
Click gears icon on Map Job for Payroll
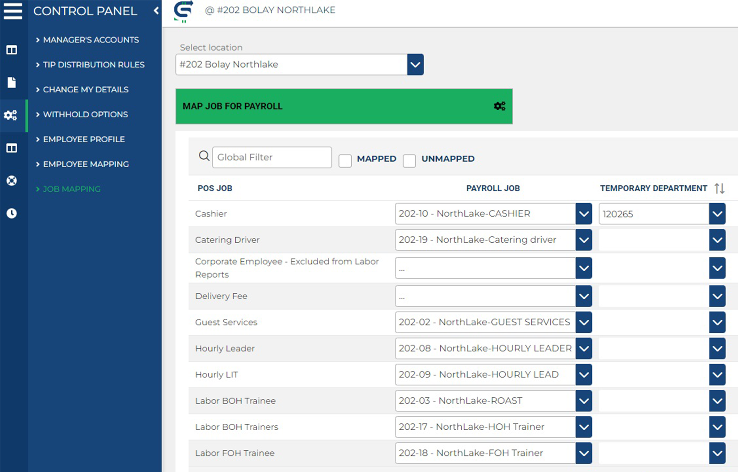tap(499, 106)
